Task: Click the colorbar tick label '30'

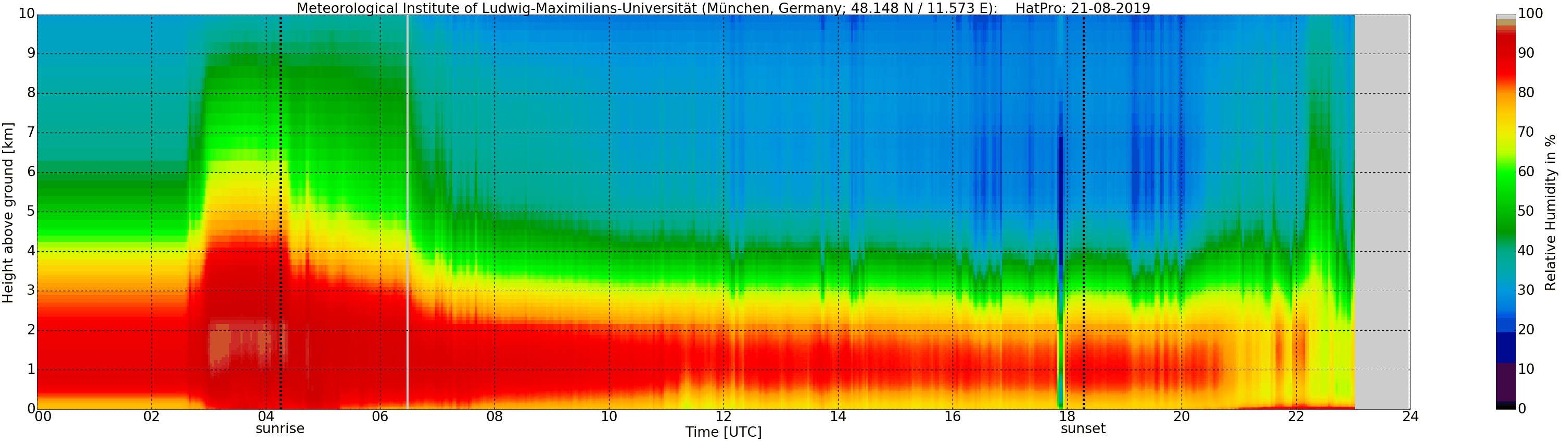Action: click(1526, 290)
